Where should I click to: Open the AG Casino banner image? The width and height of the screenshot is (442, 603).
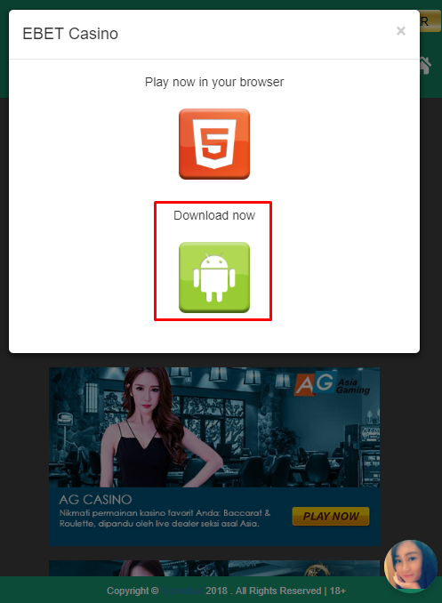214,427
